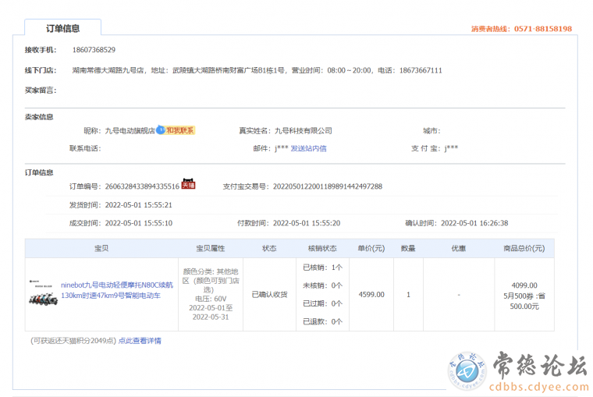This screenshot has width=593, height=397.
Task: Click the consumer hotline 0571-88158198
Action: [x=543, y=29]
